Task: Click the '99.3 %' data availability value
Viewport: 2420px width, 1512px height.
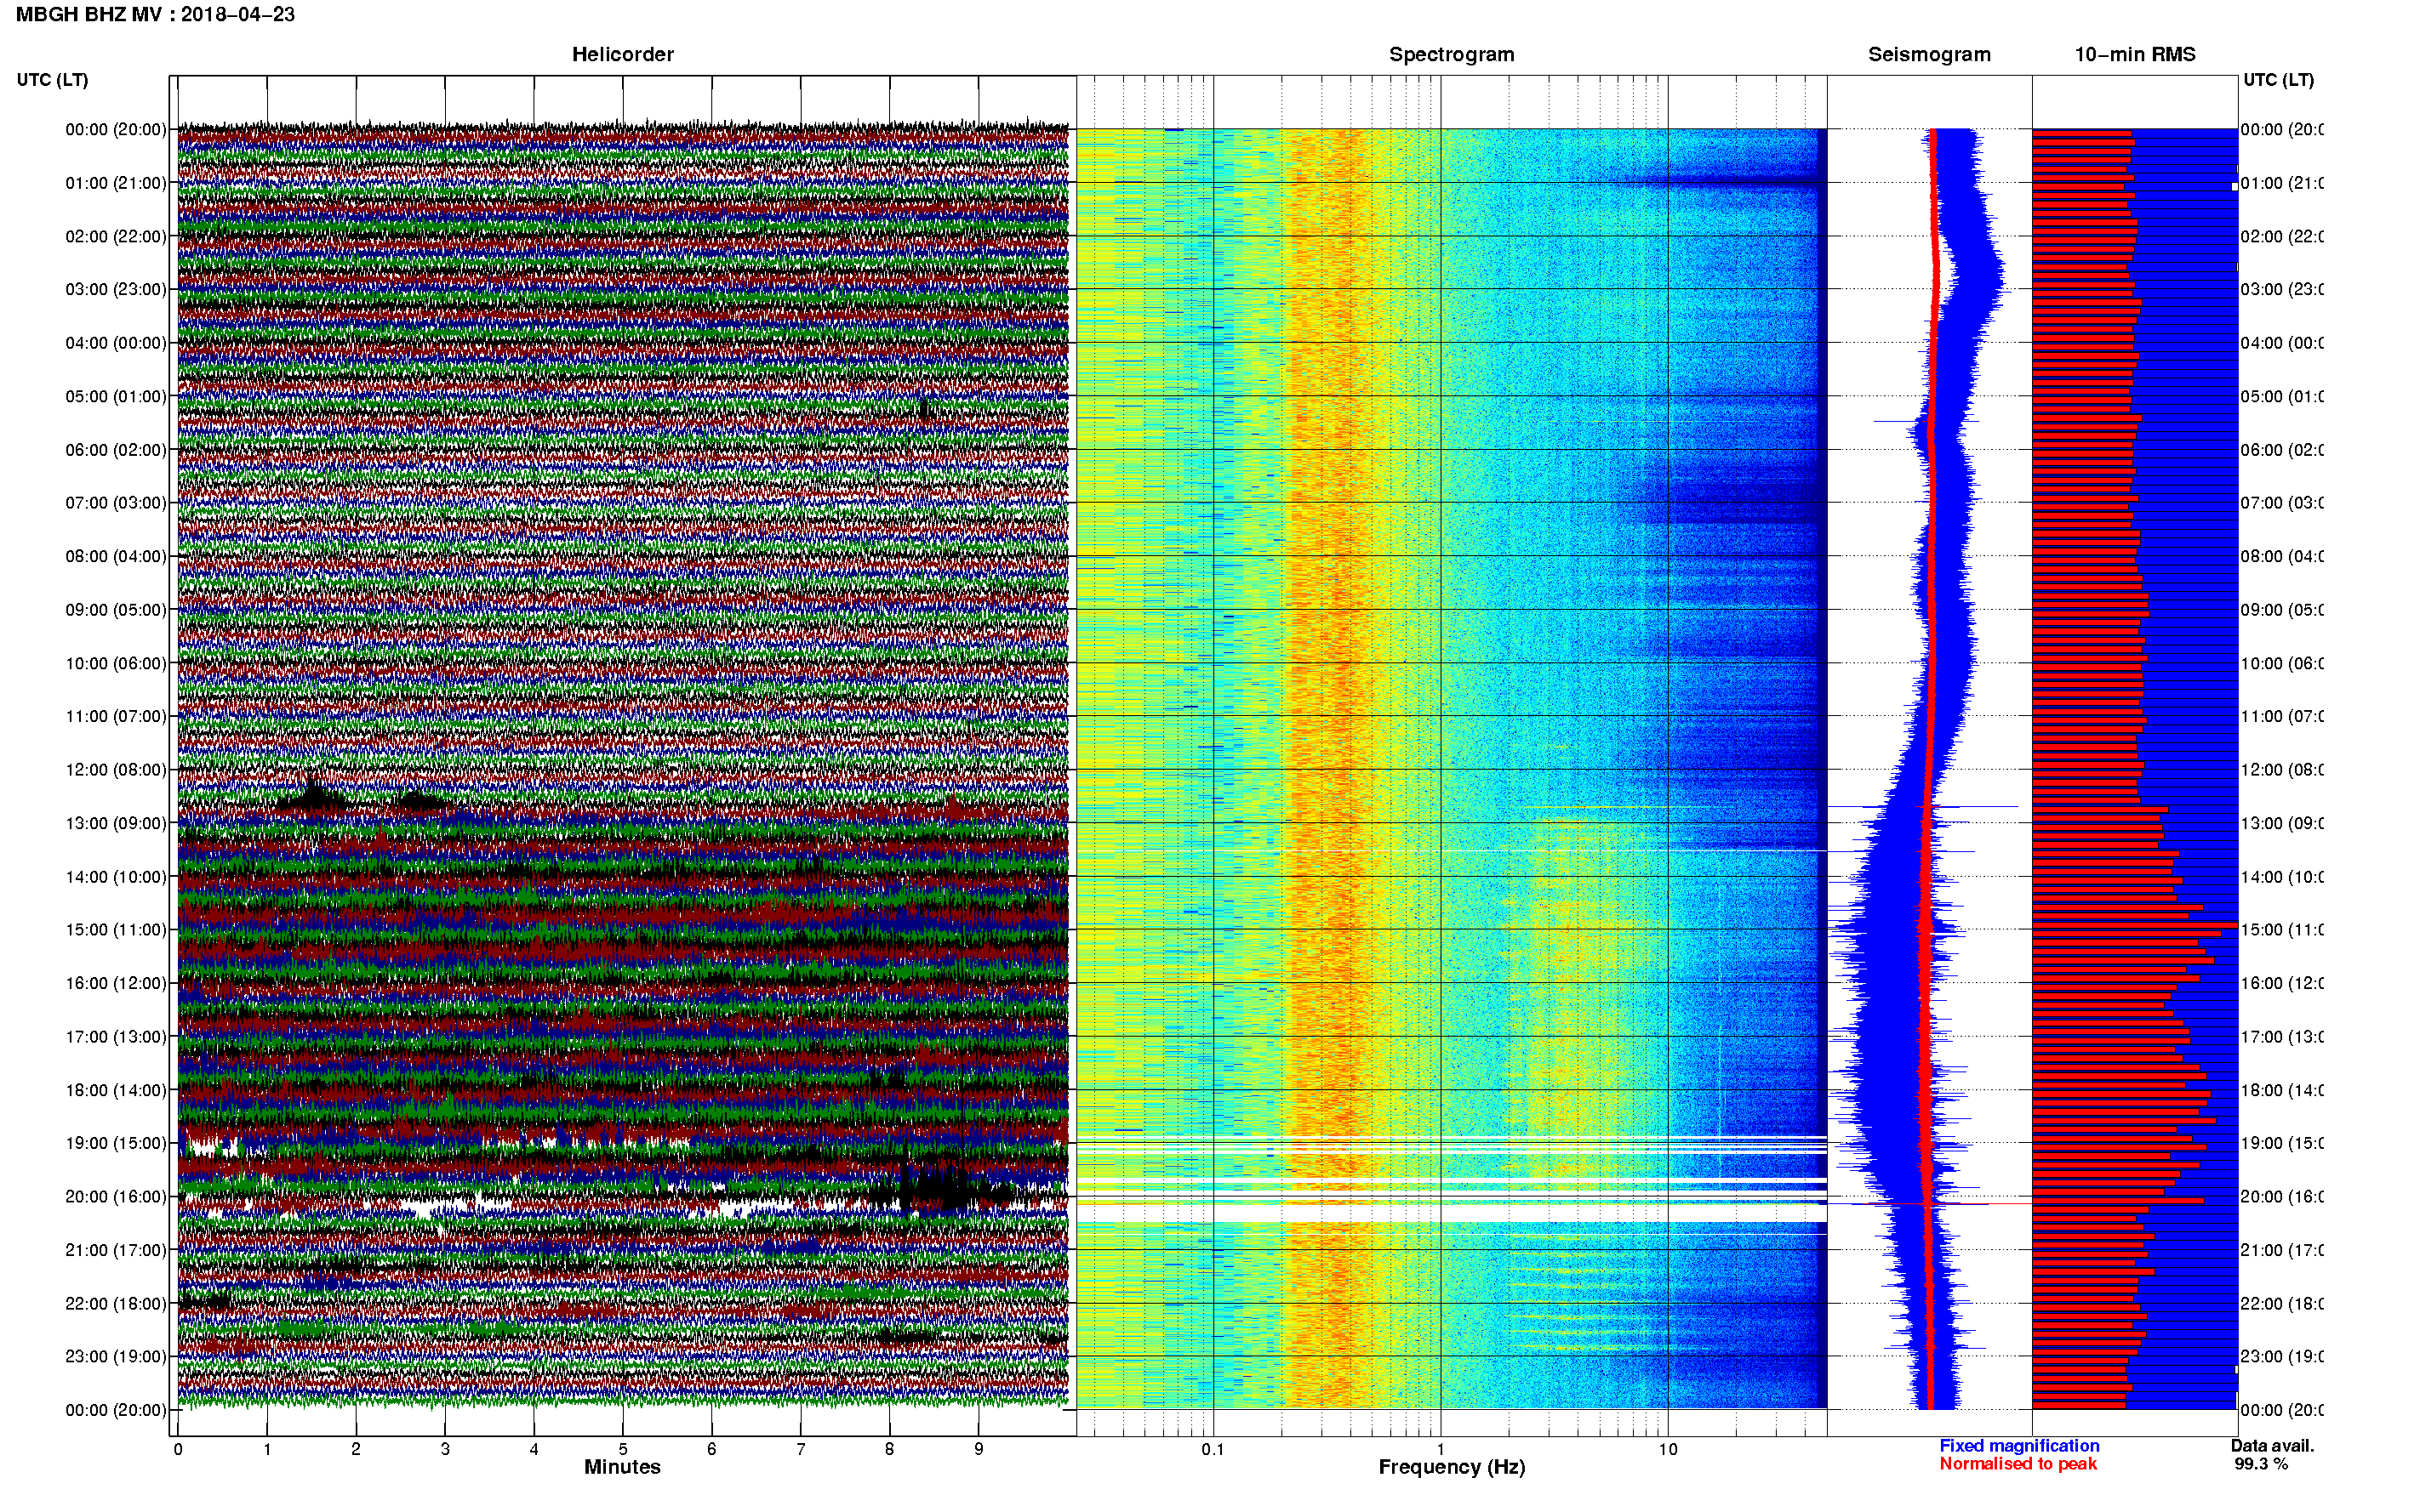Action: pyautogui.click(x=2261, y=1464)
